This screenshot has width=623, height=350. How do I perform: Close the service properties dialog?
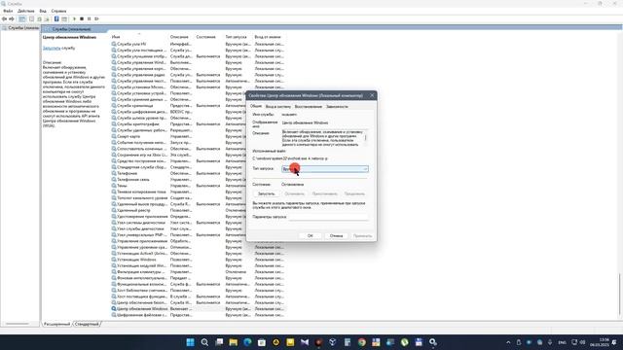coord(372,95)
